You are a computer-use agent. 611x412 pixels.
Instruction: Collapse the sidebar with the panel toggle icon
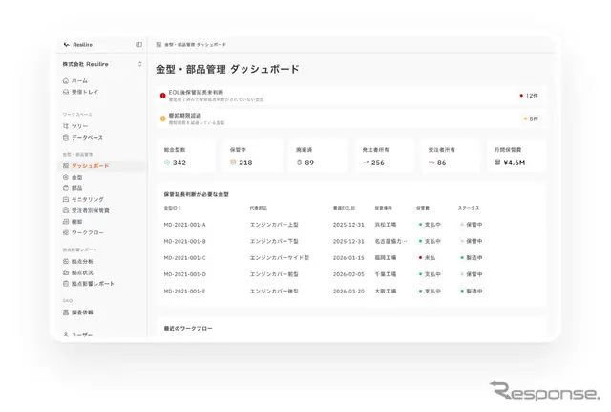[138, 45]
